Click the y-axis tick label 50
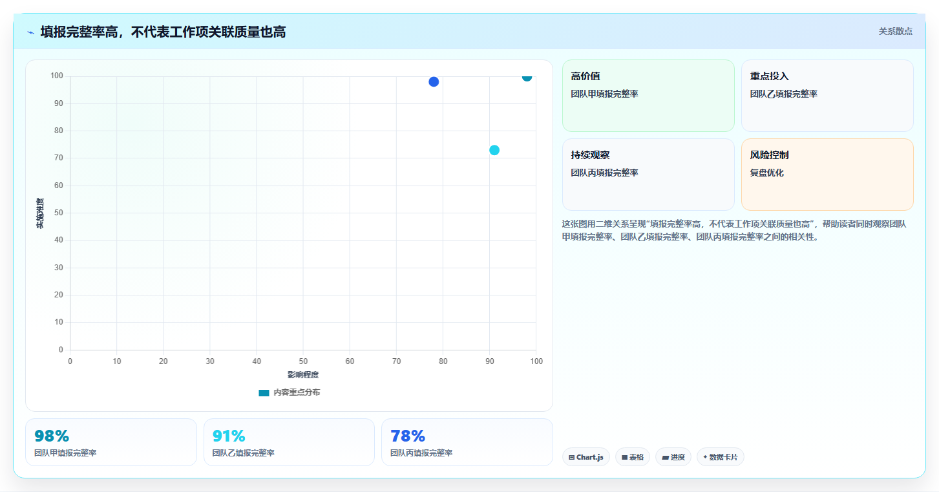Screen dimensions: 939x492 pos(58,213)
